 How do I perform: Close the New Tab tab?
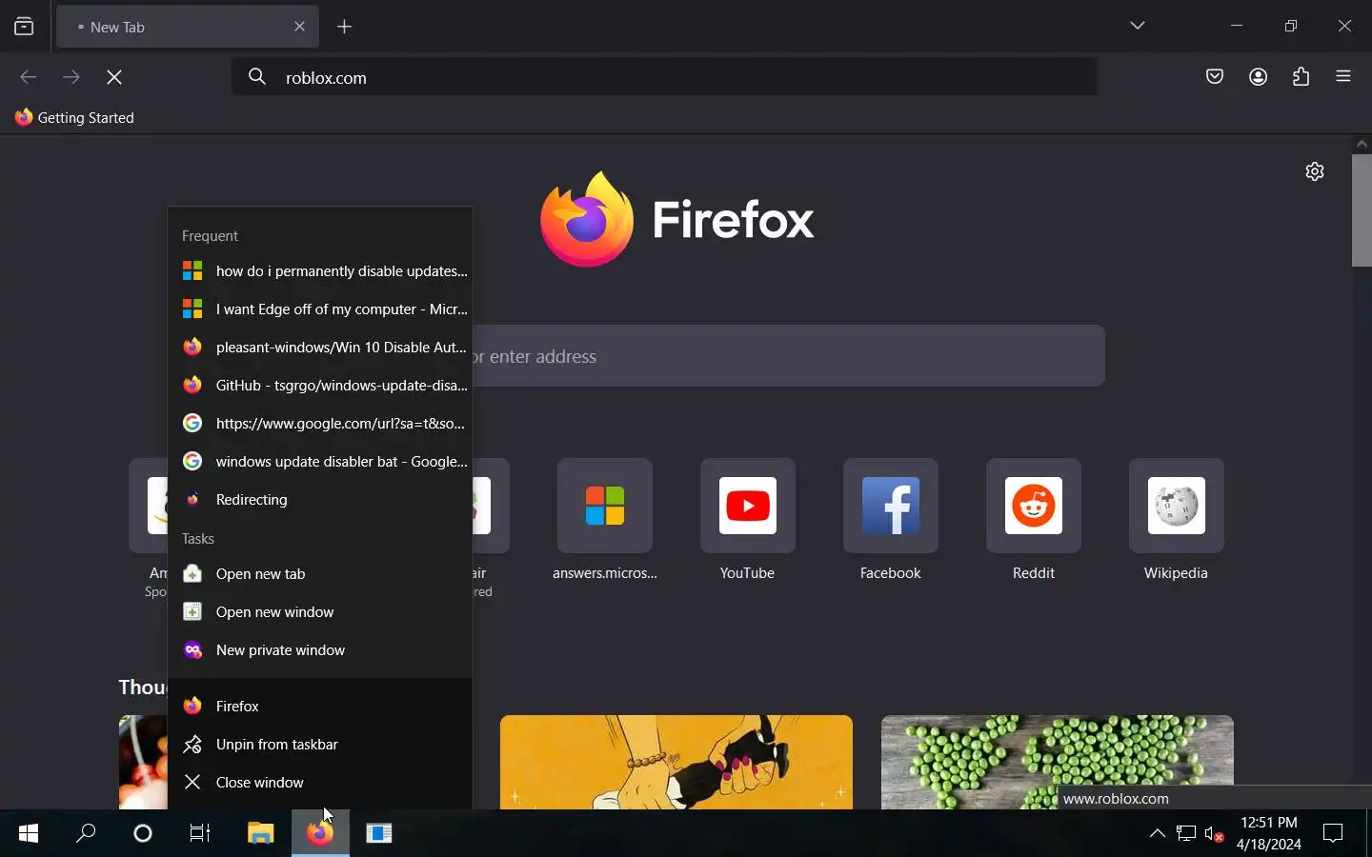(x=300, y=27)
